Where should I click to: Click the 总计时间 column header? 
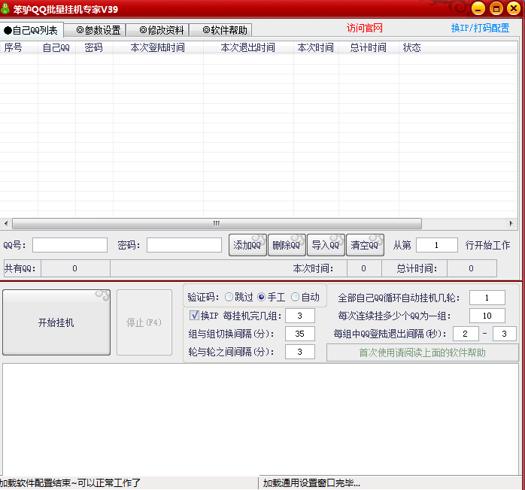point(369,47)
